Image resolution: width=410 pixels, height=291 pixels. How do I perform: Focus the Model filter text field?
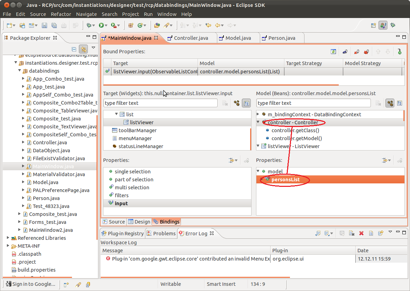[x=313, y=103]
